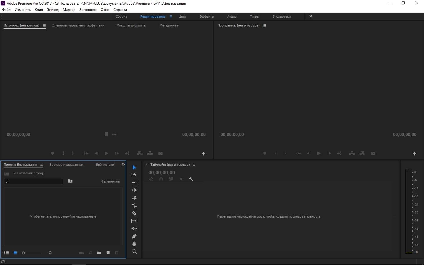This screenshot has width=424, height=265.
Task: Open Project panel menu icon
Action: pyautogui.click(x=42, y=165)
